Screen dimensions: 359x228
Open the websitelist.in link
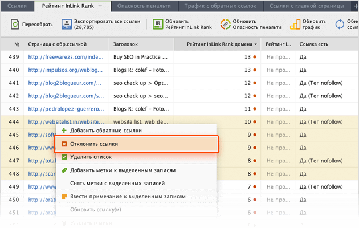tap(66, 122)
